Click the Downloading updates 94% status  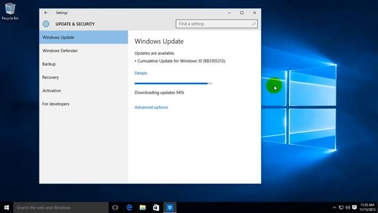click(x=159, y=92)
